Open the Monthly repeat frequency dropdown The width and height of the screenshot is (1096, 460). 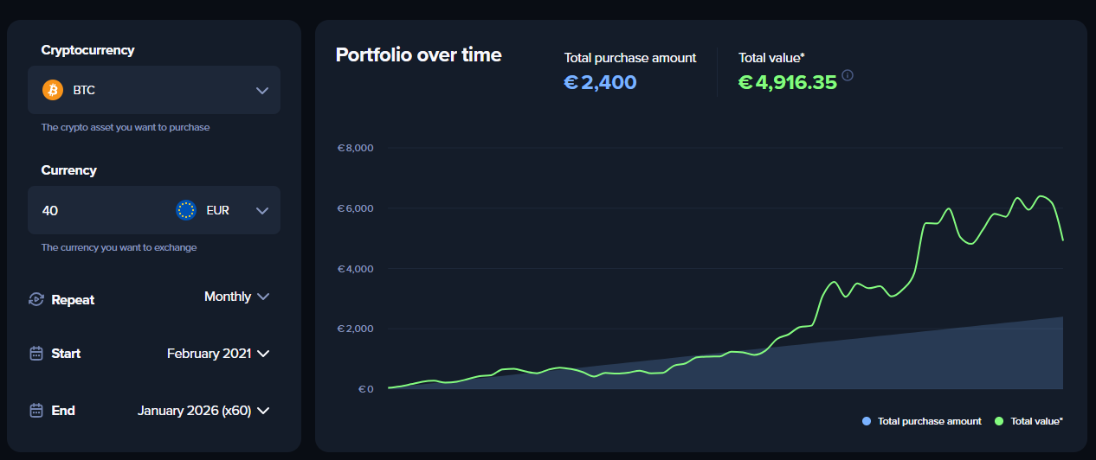237,297
